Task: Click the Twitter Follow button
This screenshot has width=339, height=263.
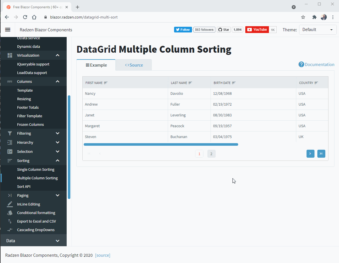Action: [x=183, y=30]
